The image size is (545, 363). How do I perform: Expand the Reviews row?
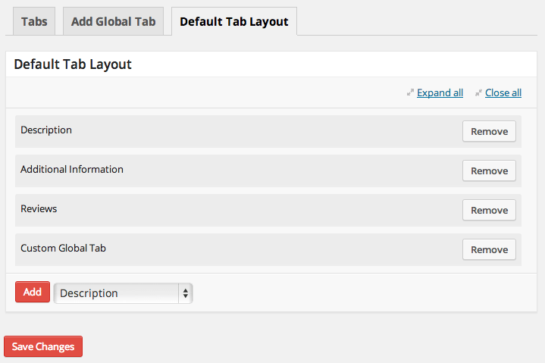tap(227, 210)
